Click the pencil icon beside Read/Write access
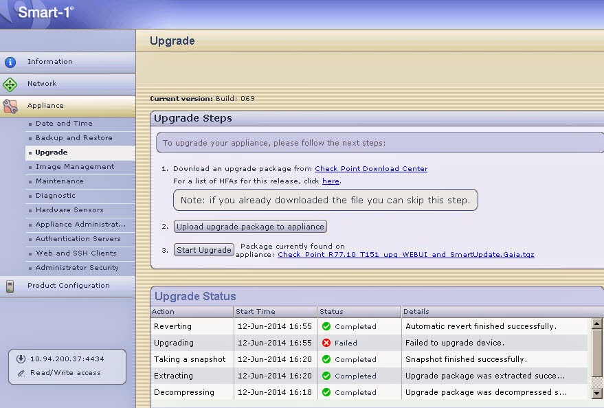Viewport: 604px width, 408px height. point(21,373)
